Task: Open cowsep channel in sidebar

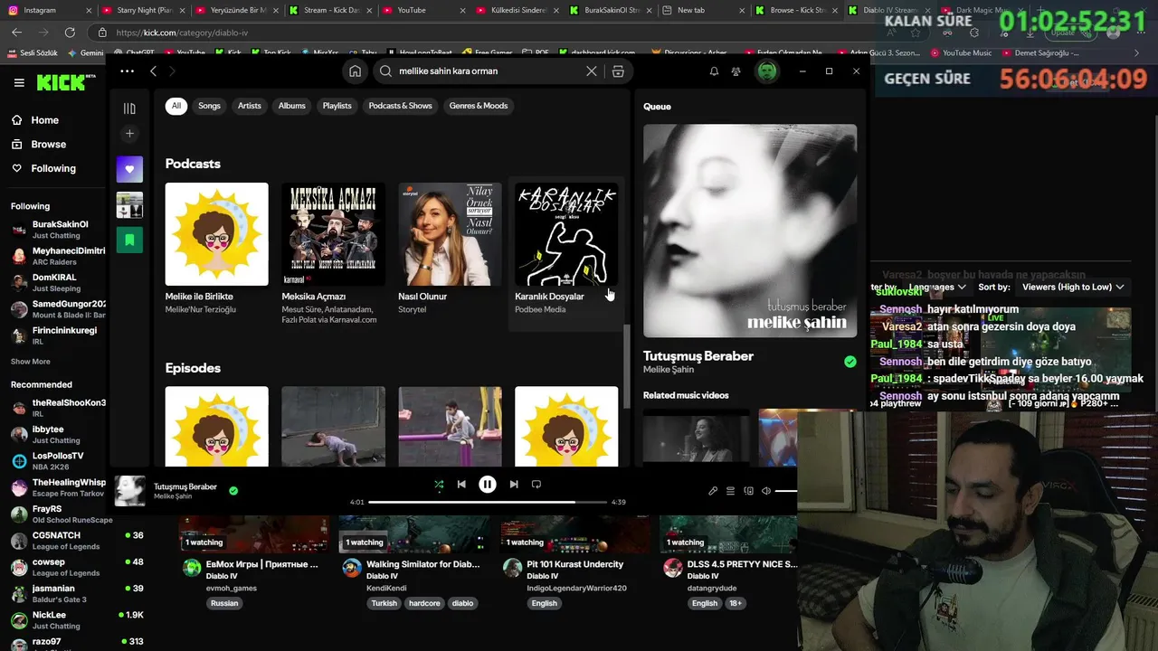Action: pyautogui.click(x=59, y=567)
